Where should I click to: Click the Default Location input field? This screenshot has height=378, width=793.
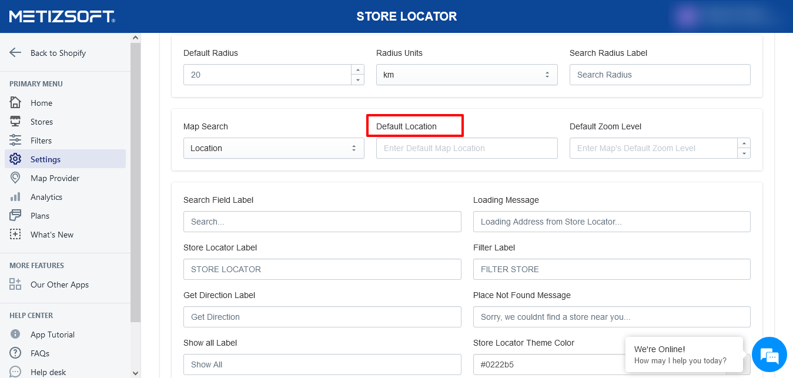tap(466, 148)
